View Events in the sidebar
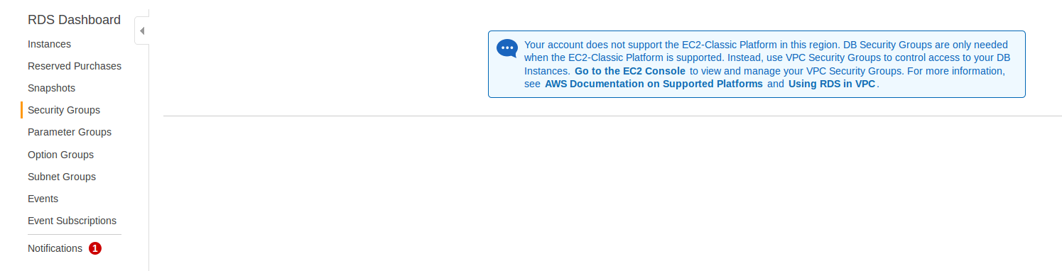Screen dimensions: 1062x271 pos(43,199)
